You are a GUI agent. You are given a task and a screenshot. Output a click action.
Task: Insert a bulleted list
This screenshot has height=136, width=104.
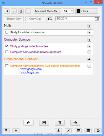(28, 11)
